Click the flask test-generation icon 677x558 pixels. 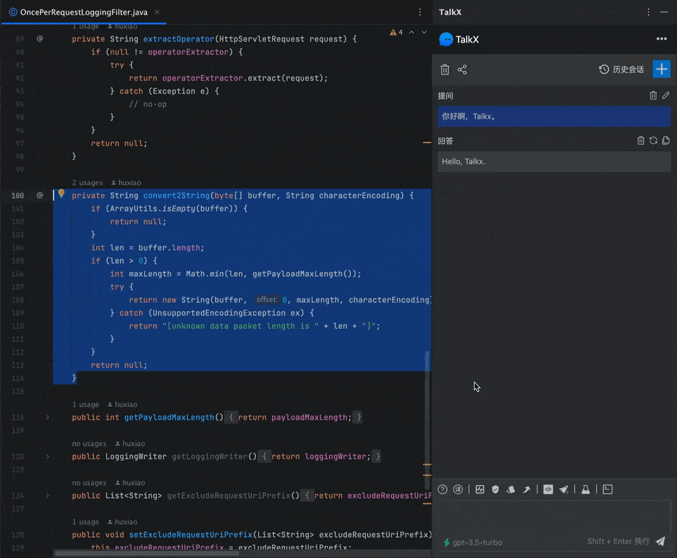(586, 489)
